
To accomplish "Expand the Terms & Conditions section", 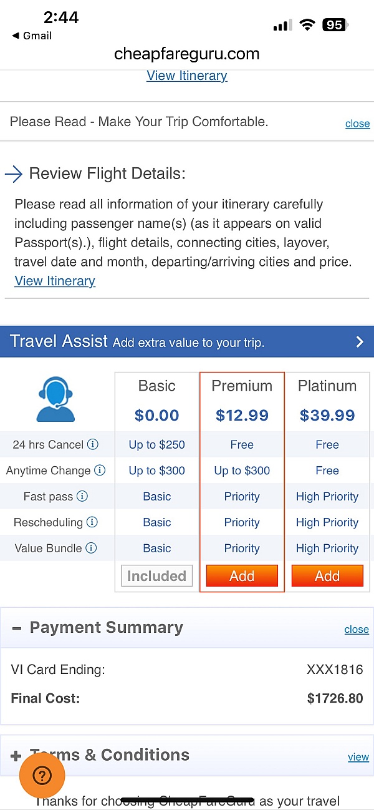I will tap(17, 755).
